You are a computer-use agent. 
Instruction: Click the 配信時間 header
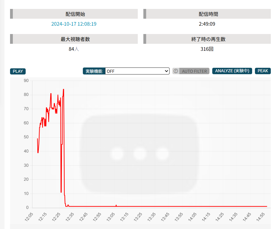click(x=208, y=14)
